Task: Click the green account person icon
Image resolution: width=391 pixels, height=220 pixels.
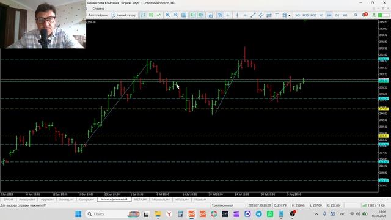Action: click(374, 15)
